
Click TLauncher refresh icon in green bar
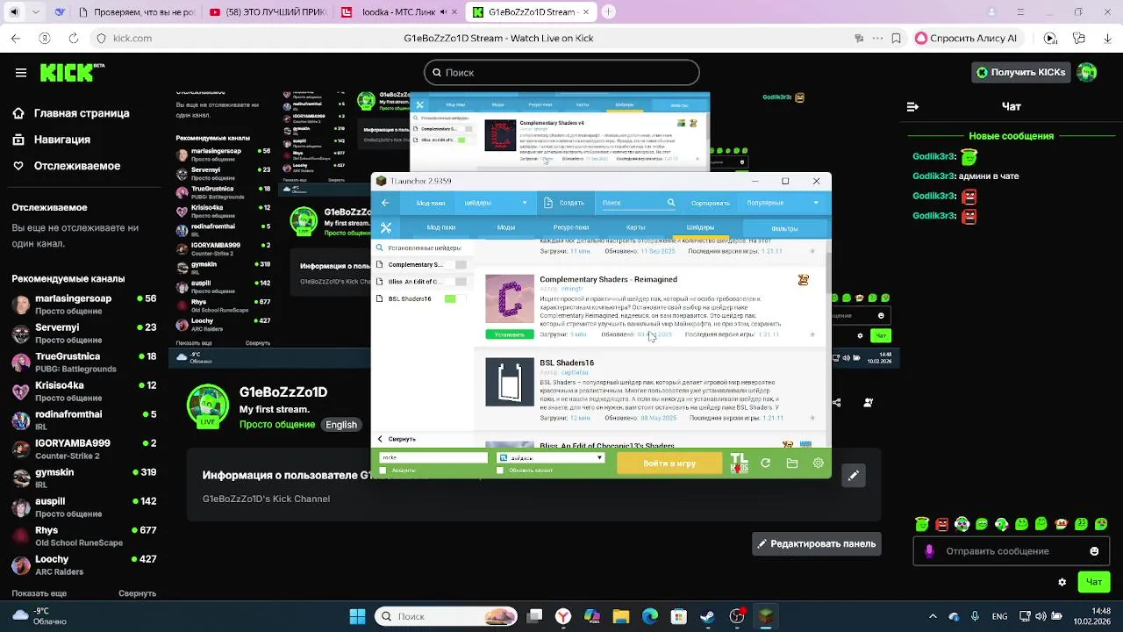(x=765, y=463)
